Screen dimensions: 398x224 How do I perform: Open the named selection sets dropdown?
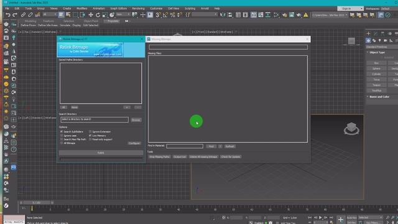point(205,14)
